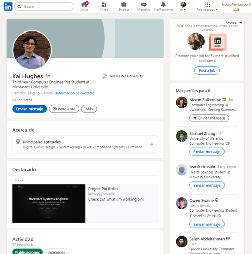Viewport: 252px width, 254px height.
Task: Click kaihugs.github.io URL text
Action: click(101, 194)
